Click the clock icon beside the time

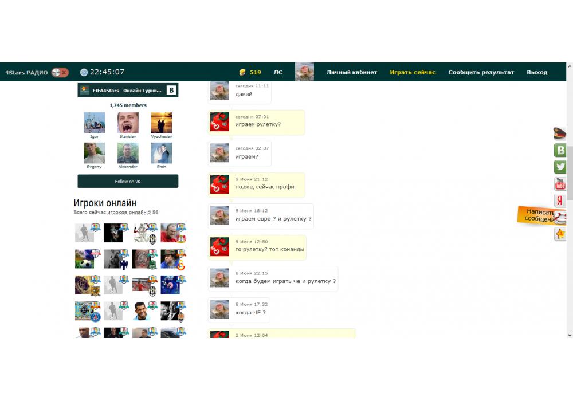click(84, 72)
